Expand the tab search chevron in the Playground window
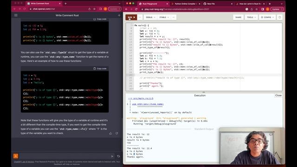Image resolution: width=297 pixels, height=167 pixels. [282, 4]
